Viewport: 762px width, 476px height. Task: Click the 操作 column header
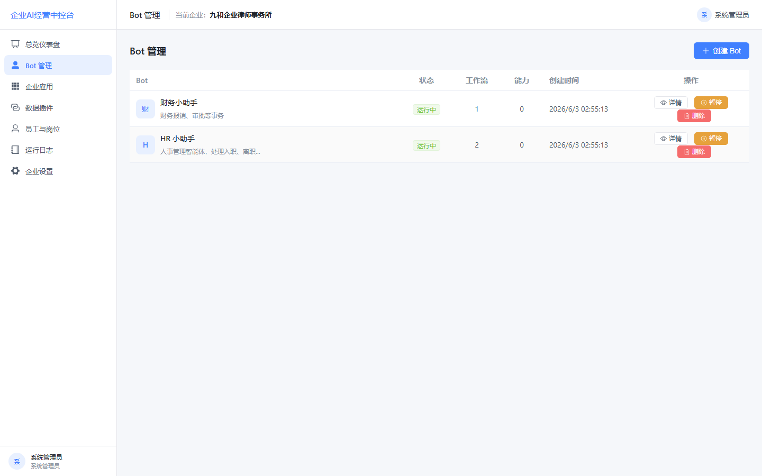tap(691, 80)
